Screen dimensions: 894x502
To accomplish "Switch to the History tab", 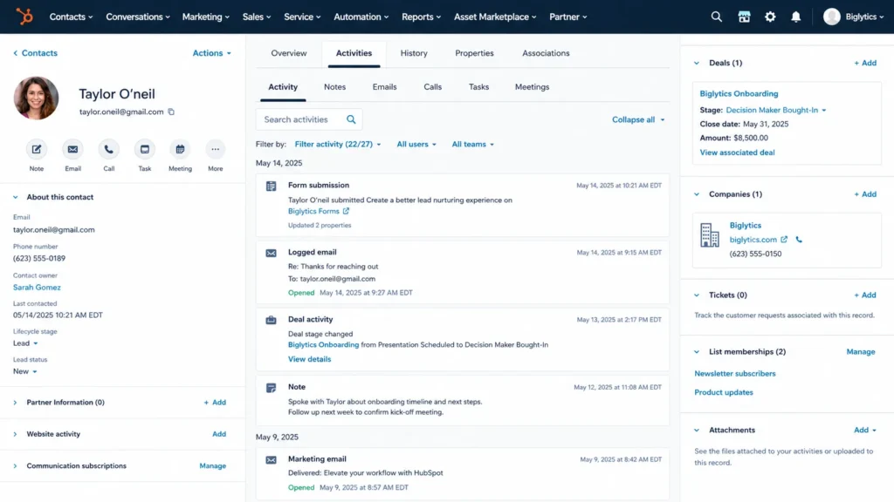I will (413, 53).
